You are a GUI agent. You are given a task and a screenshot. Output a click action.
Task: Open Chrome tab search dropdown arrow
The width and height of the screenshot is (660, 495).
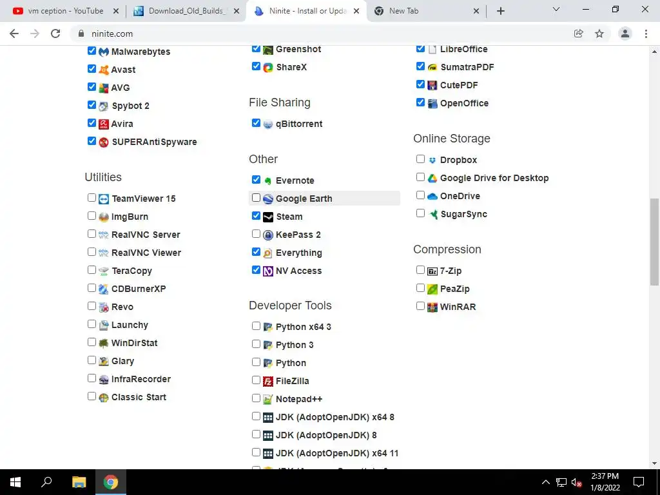point(556,9)
